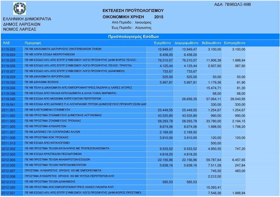Click value 33.780,00 in row 2211.003

[213, 121]
